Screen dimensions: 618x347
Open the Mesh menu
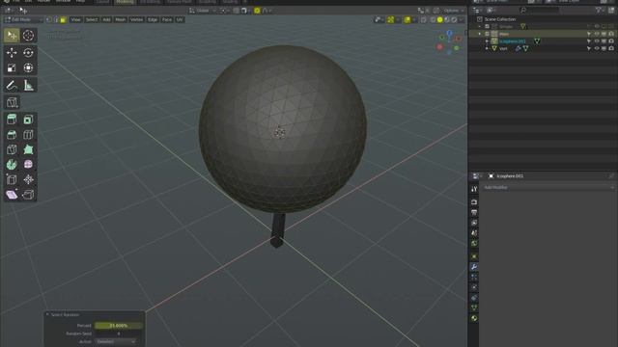coord(120,19)
